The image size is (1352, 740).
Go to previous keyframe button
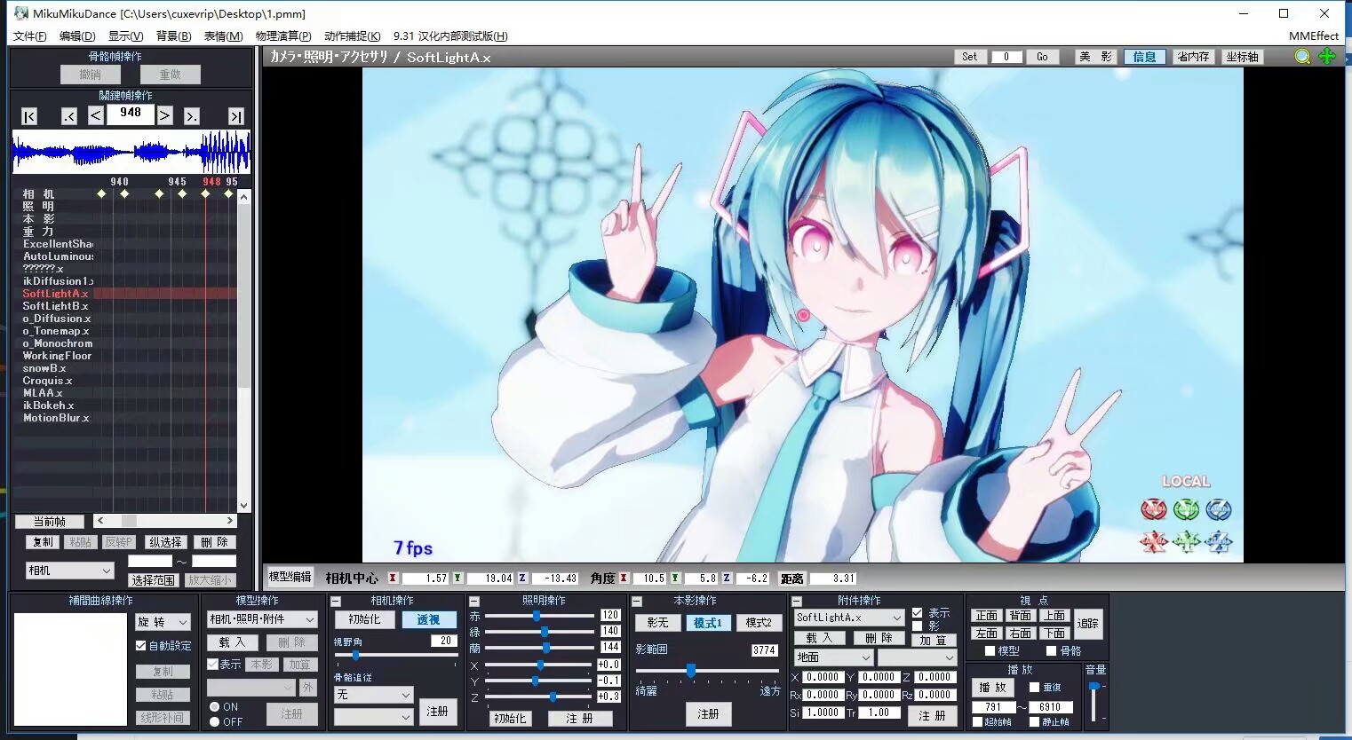point(69,115)
